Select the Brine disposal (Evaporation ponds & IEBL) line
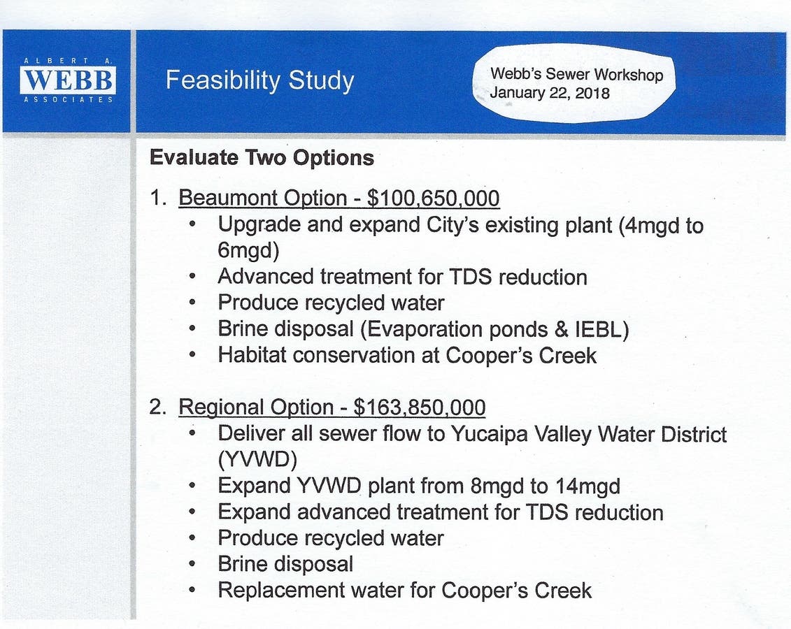This screenshot has width=791, height=629. (423, 329)
